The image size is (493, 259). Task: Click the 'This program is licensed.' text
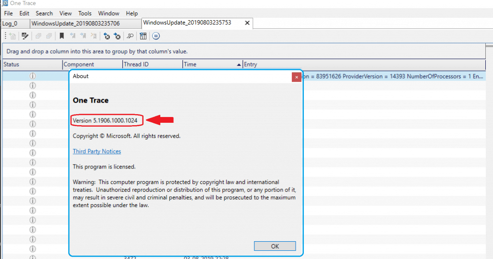[104, 167]
